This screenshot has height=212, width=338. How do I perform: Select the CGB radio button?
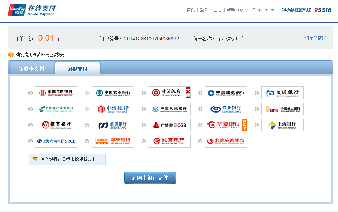tap(144, 125)
